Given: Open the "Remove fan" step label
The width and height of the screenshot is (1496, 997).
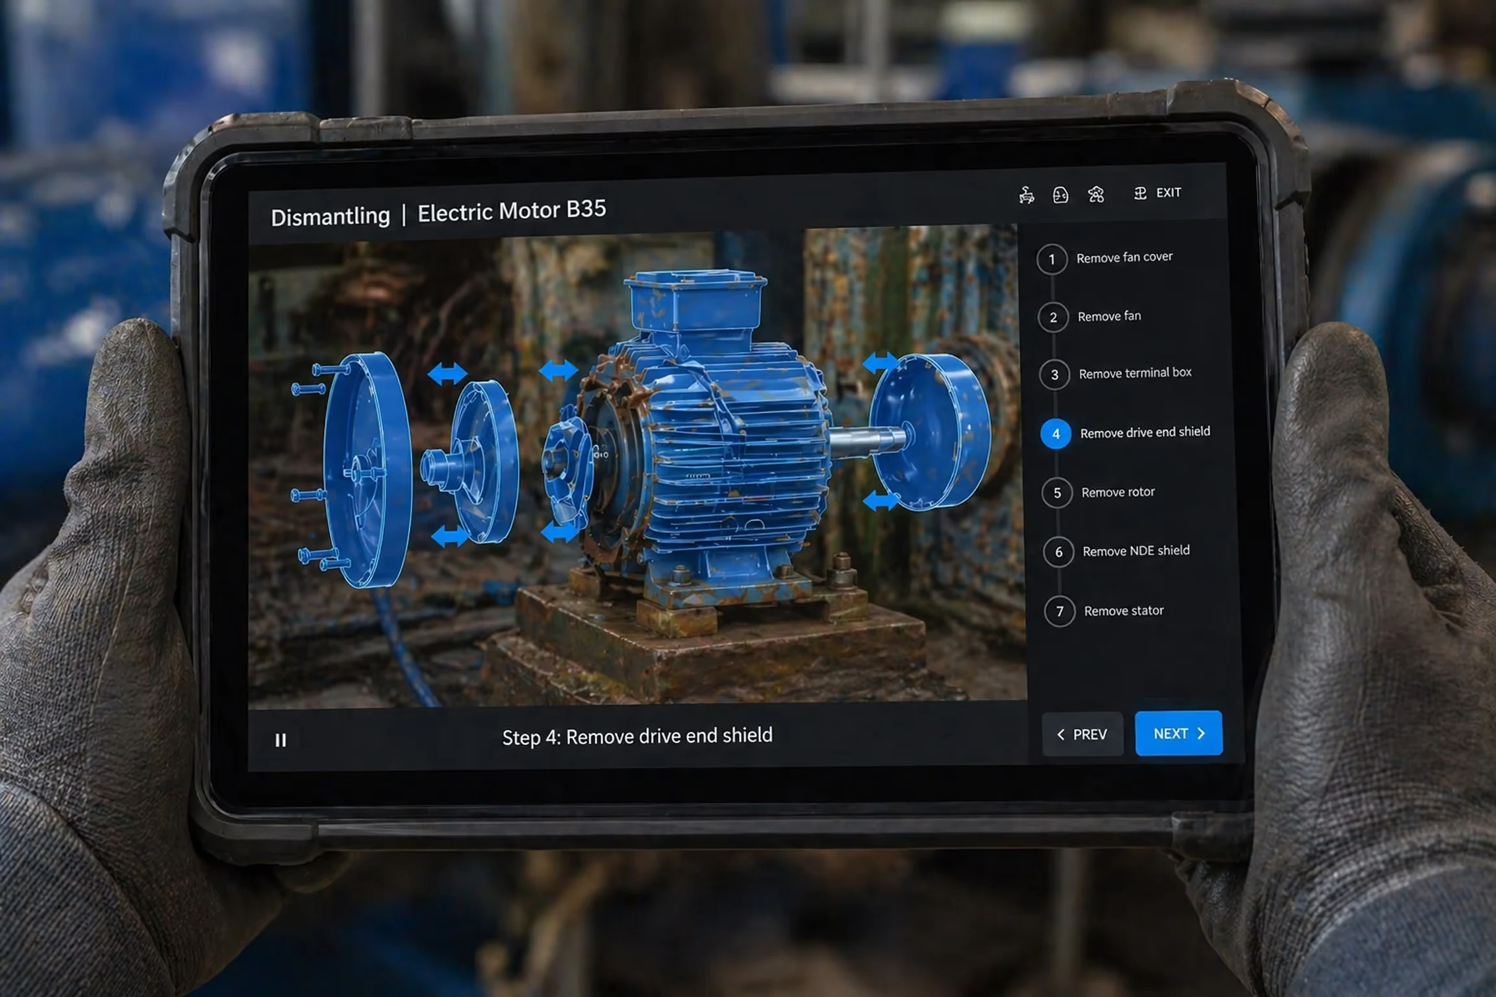Looking at the screenshot, I should point(1109,316).
